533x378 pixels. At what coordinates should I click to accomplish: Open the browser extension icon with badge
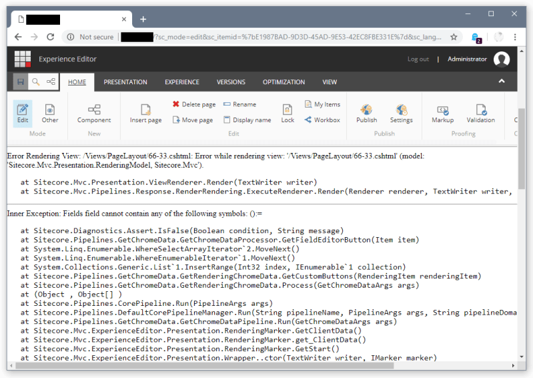coord(476,38)
